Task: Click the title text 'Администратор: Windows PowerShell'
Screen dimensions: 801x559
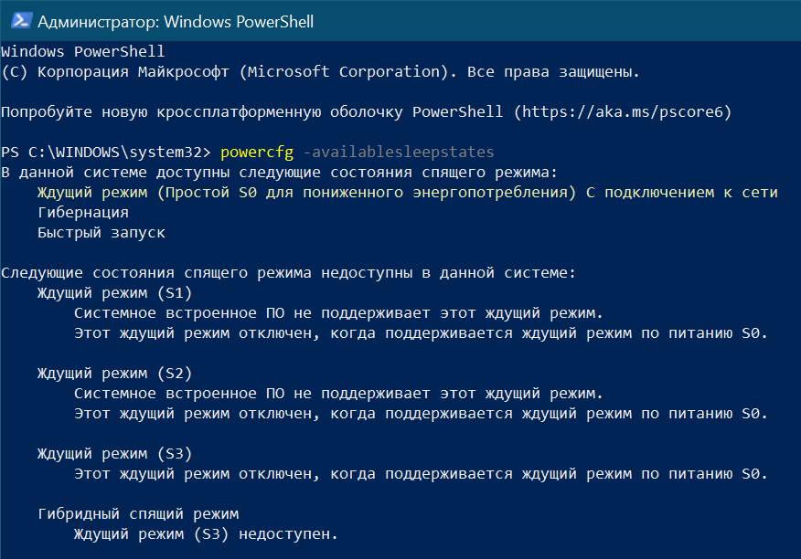Action: 176,21
